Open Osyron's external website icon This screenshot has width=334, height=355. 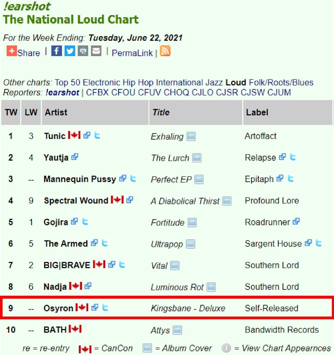(x=95, y=308)
